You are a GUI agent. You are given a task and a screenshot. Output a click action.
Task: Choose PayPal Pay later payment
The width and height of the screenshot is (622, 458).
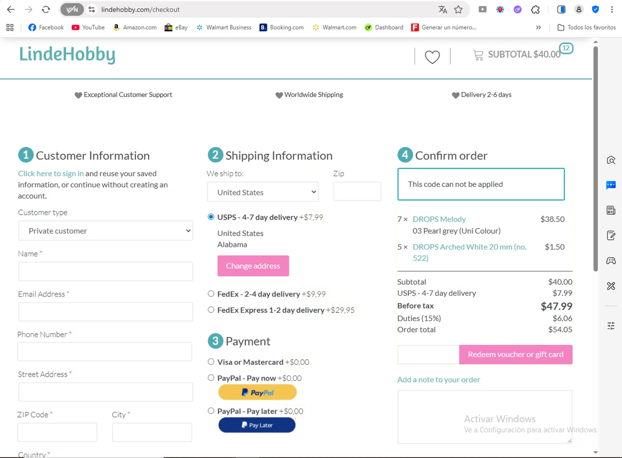(x=211, y=411)
